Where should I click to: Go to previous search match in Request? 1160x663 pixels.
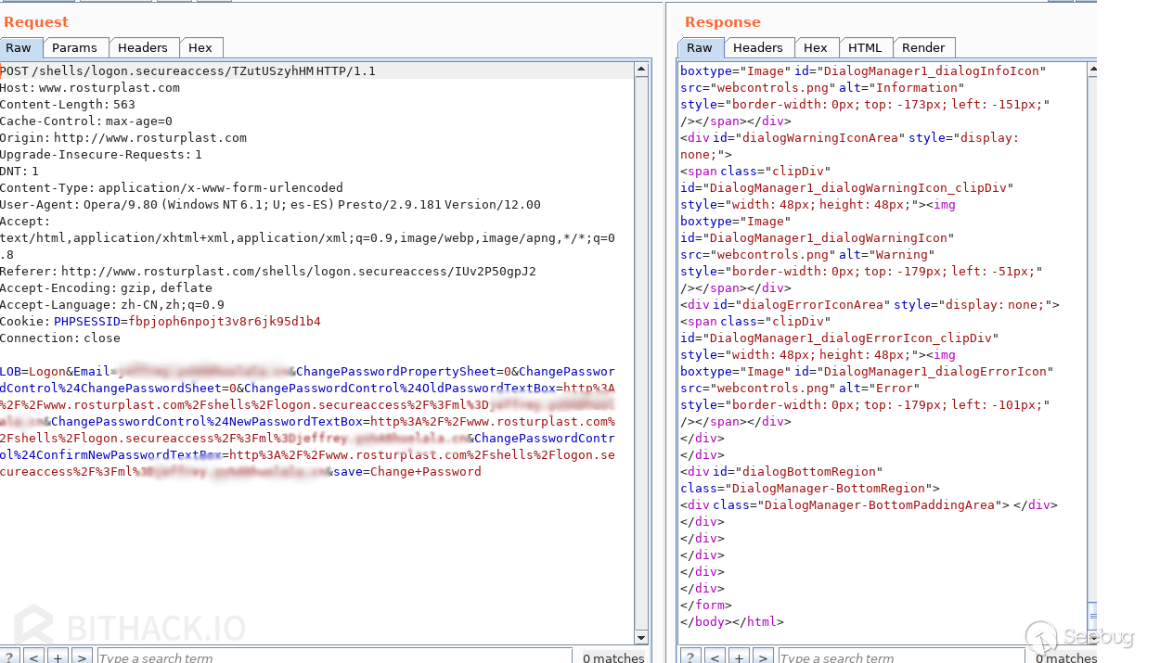33,657
